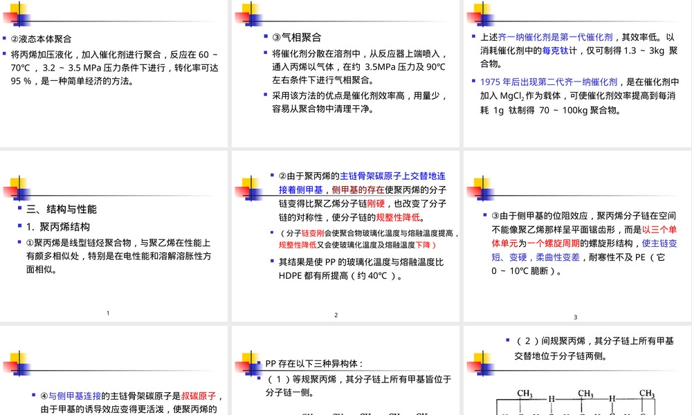Click the line 'HDPE 都有所提高(约 40℃ )。'
692x415 pixels.
(340, 276)
